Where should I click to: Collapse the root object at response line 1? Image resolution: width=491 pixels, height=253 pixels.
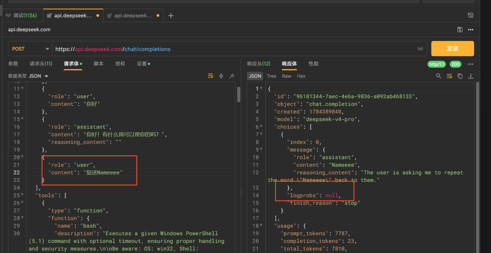[261, 89]
